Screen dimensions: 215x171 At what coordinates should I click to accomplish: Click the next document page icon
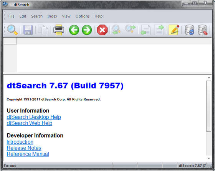point(159,30)
